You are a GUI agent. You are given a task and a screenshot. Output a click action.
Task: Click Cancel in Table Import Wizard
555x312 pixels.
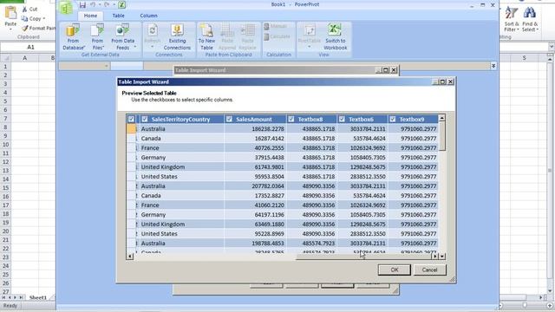pos(429,270)
